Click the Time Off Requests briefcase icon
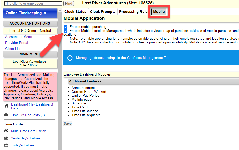 6,115
